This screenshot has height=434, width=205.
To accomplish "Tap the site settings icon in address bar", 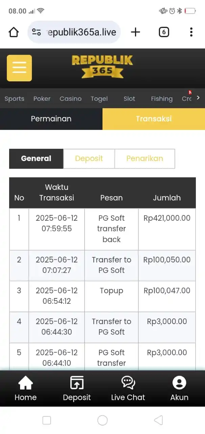I will click(x=36, y=32).
